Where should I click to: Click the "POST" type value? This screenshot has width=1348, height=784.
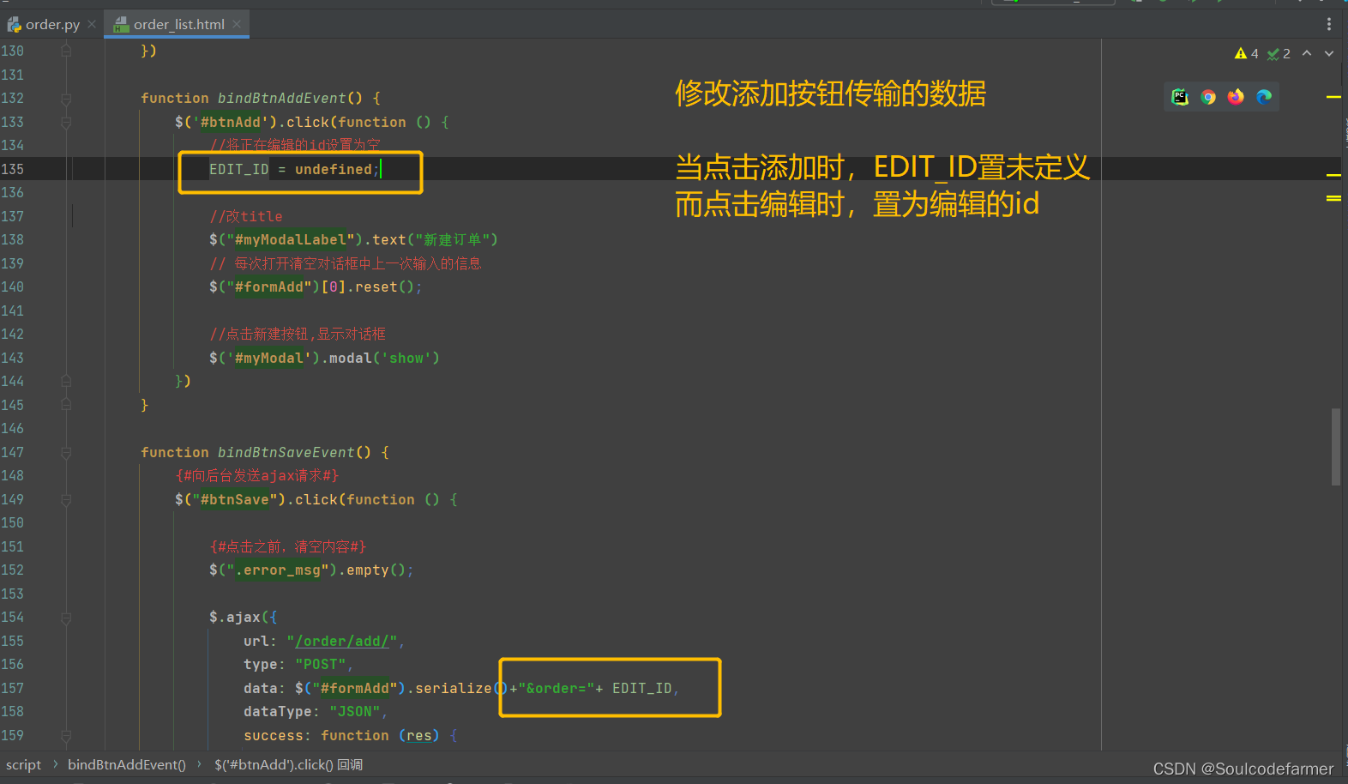(320, 664)
